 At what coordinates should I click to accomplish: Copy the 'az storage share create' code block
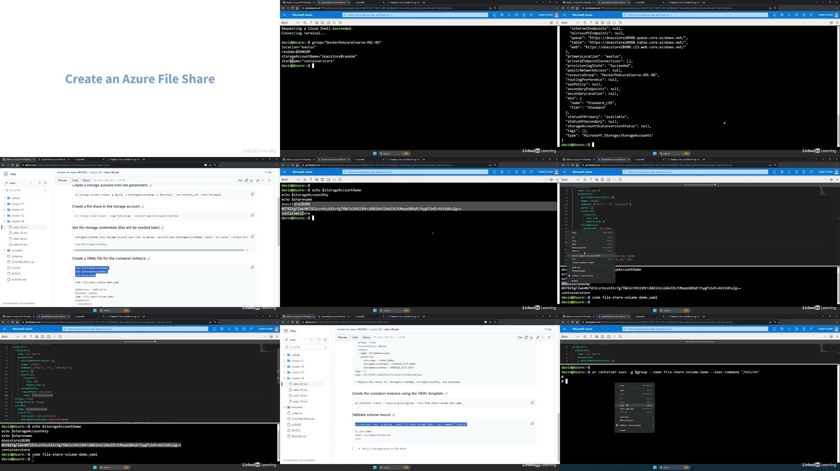[x=252, y=215]
